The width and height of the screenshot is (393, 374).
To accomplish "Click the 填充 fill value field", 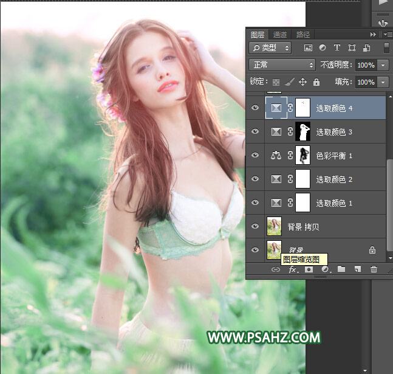I will 365,81.
